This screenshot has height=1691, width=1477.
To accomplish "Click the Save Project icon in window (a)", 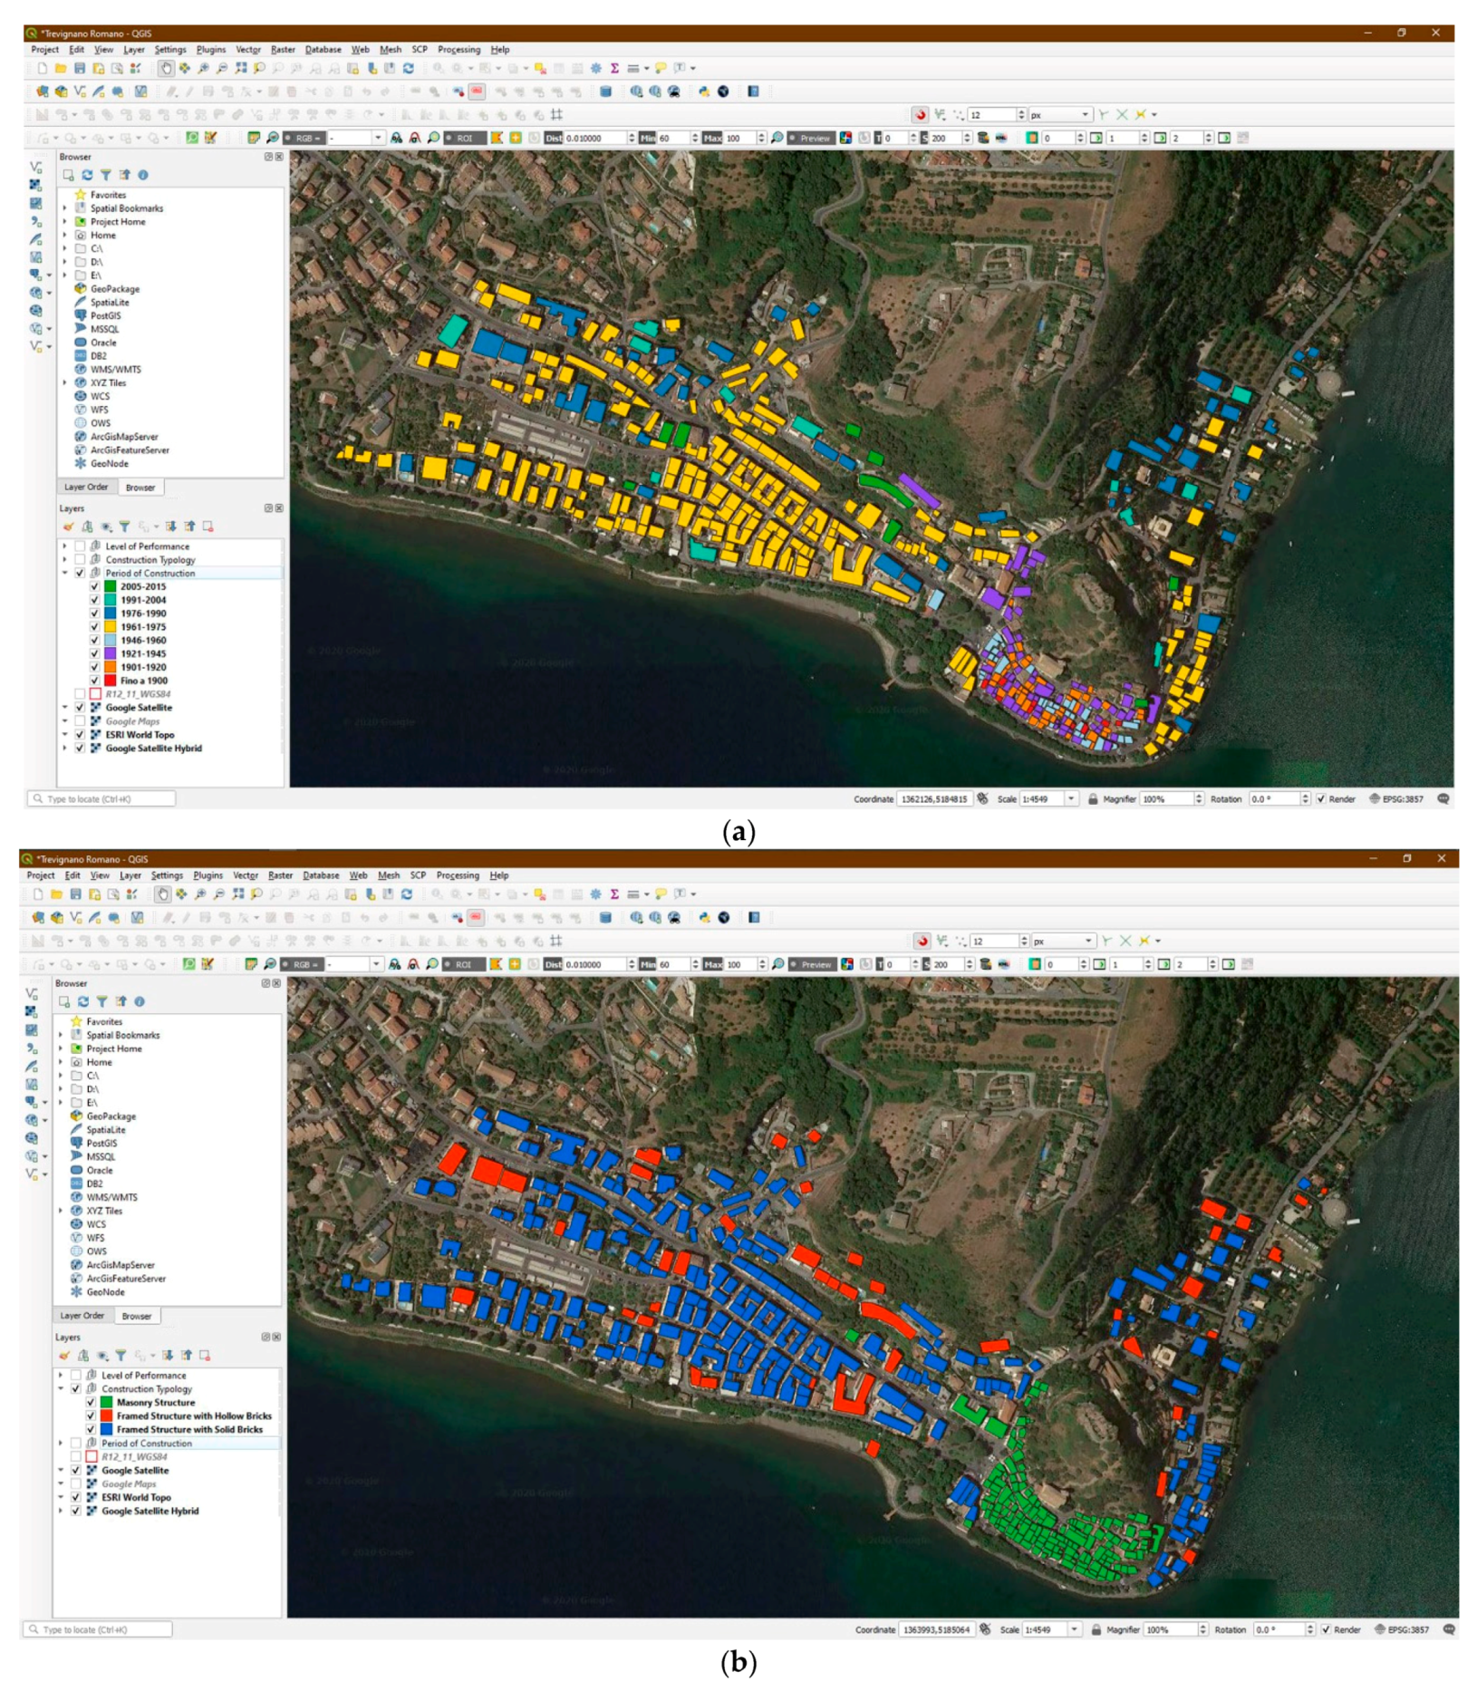I will [80, 68].
